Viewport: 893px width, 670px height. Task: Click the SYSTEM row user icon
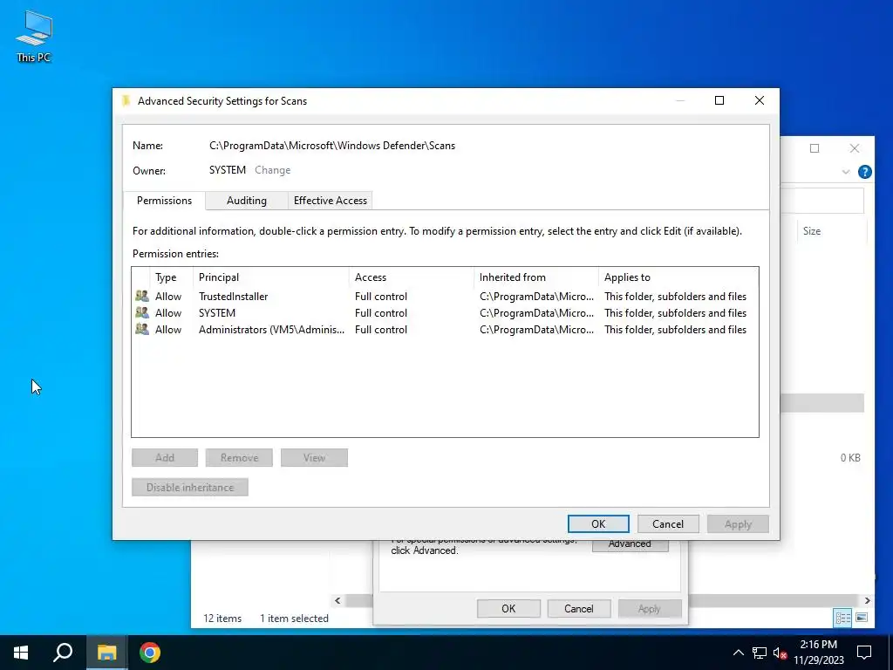click(142, 313)
